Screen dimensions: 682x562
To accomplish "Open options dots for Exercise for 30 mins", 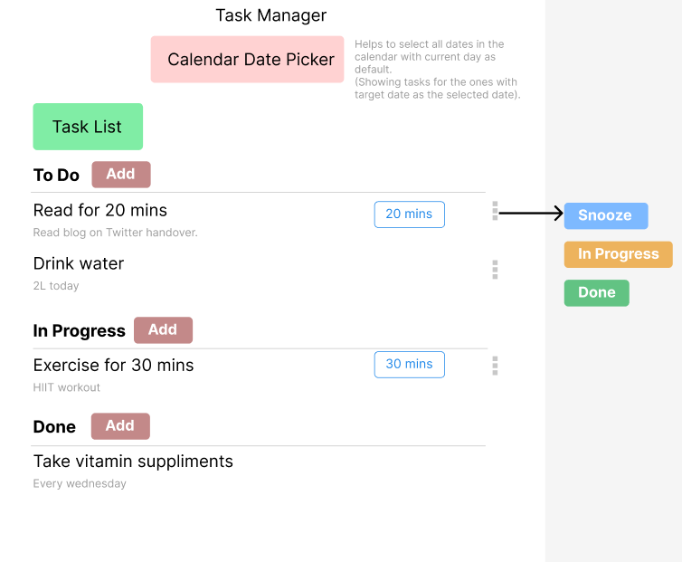I will pos(495,366).
